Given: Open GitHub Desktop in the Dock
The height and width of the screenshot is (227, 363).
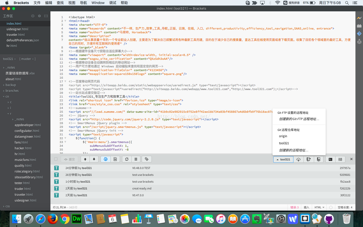Looking at the screenshot, I should click(329, 219).
